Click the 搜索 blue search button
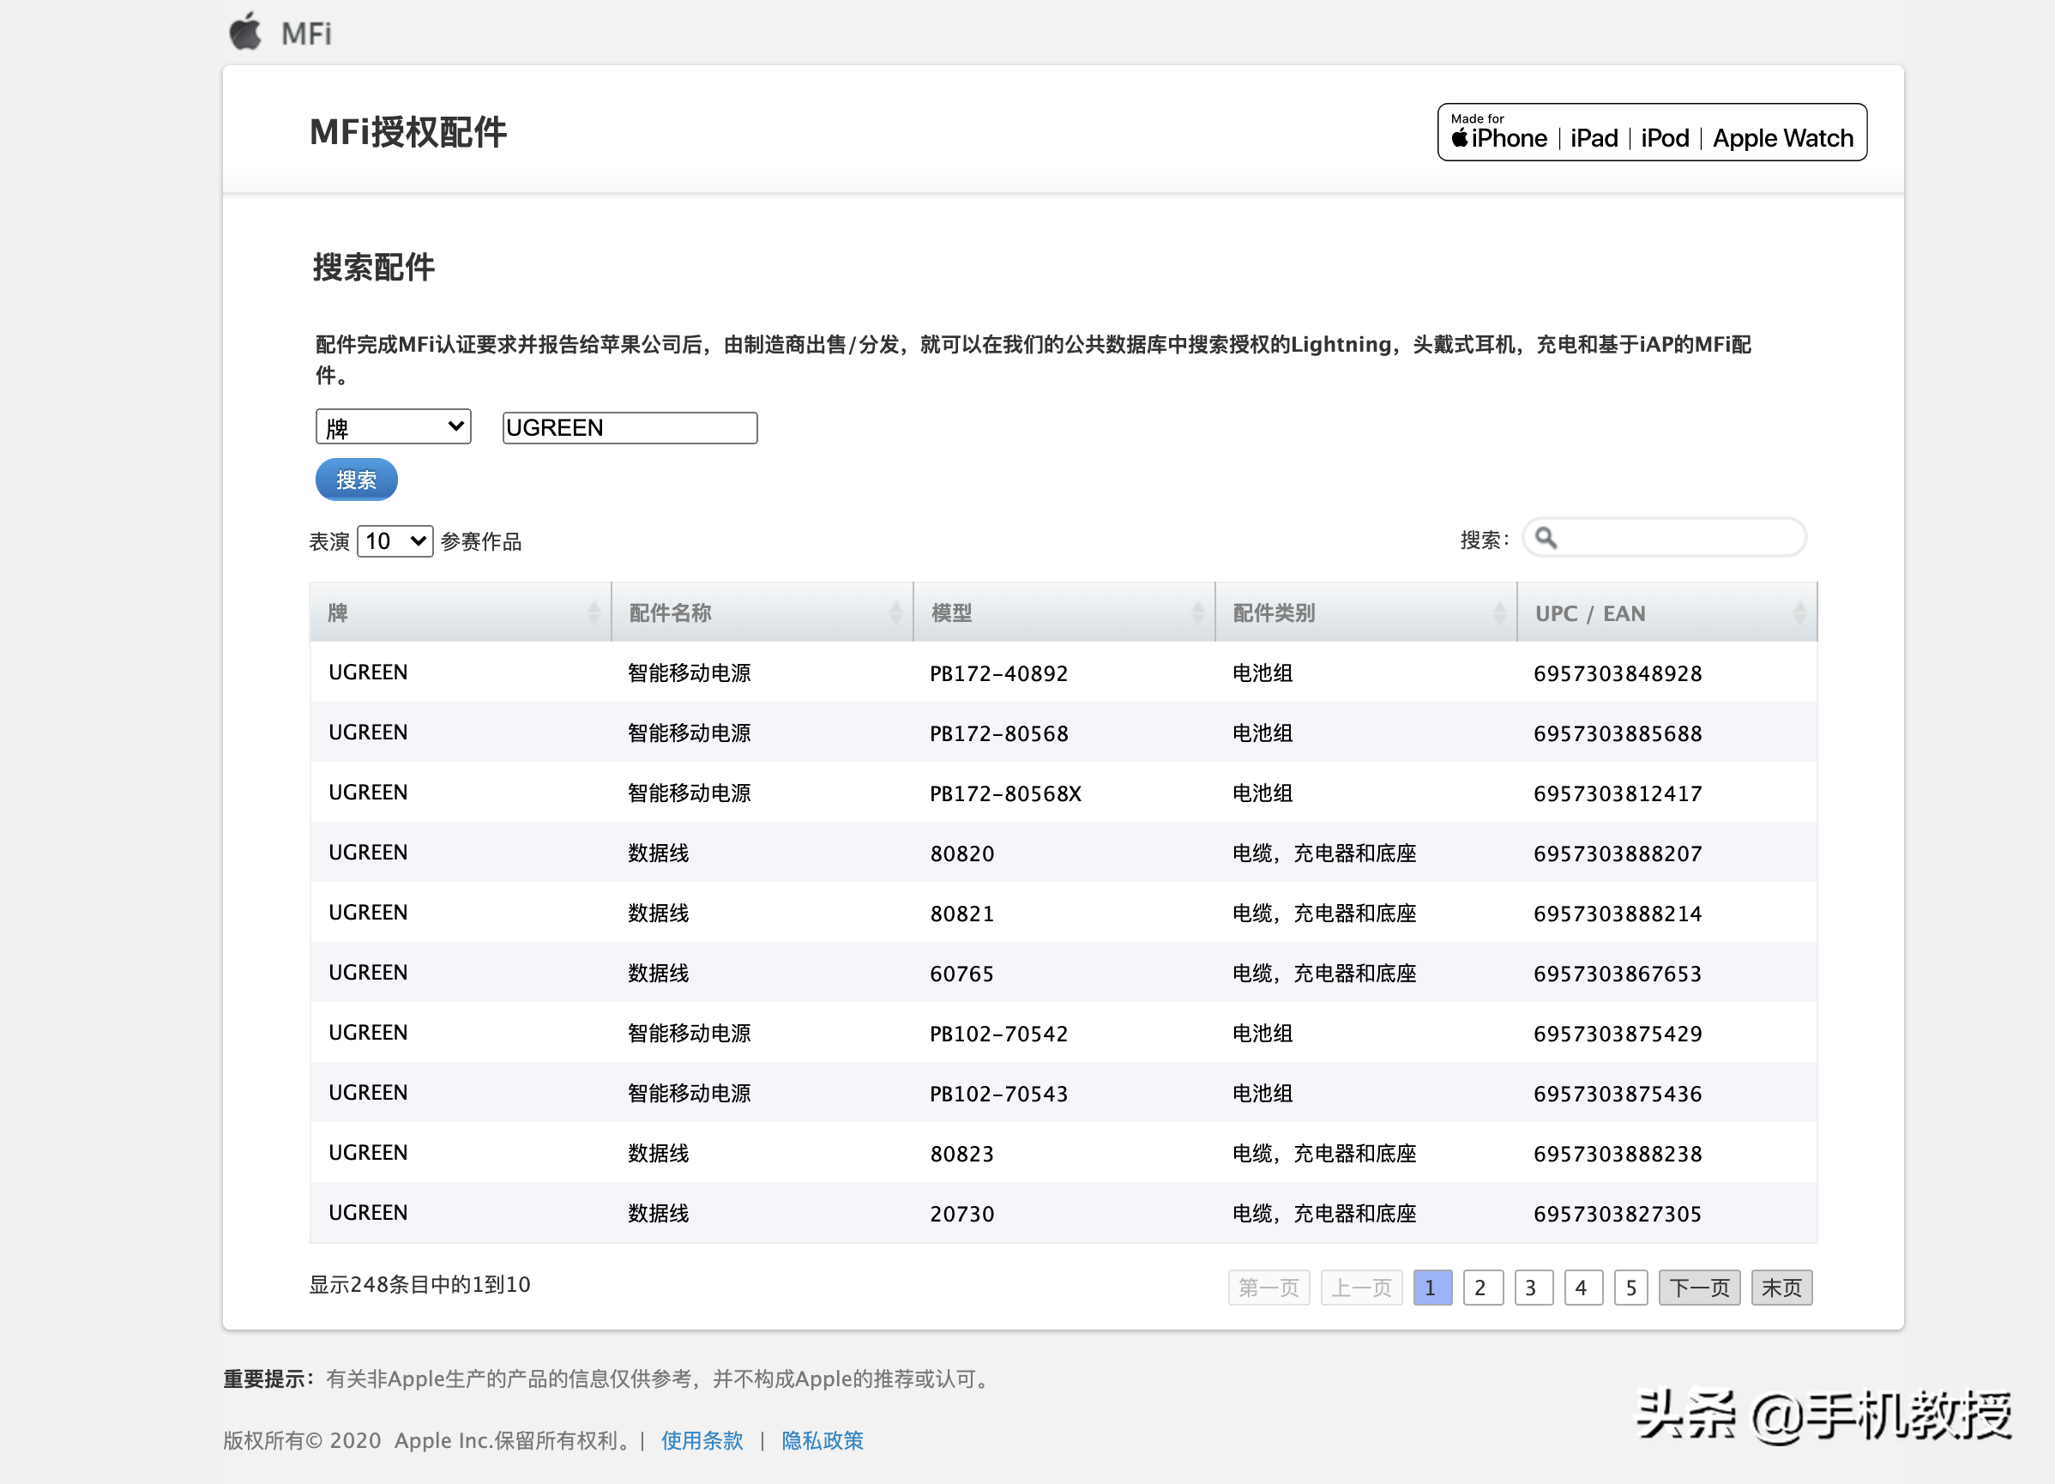Viewport: 2055px width, 1484px height. pos(356,479)
